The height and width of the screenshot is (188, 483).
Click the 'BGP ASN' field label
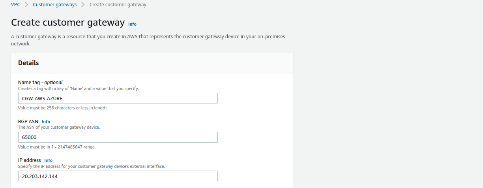pos(28,122)
